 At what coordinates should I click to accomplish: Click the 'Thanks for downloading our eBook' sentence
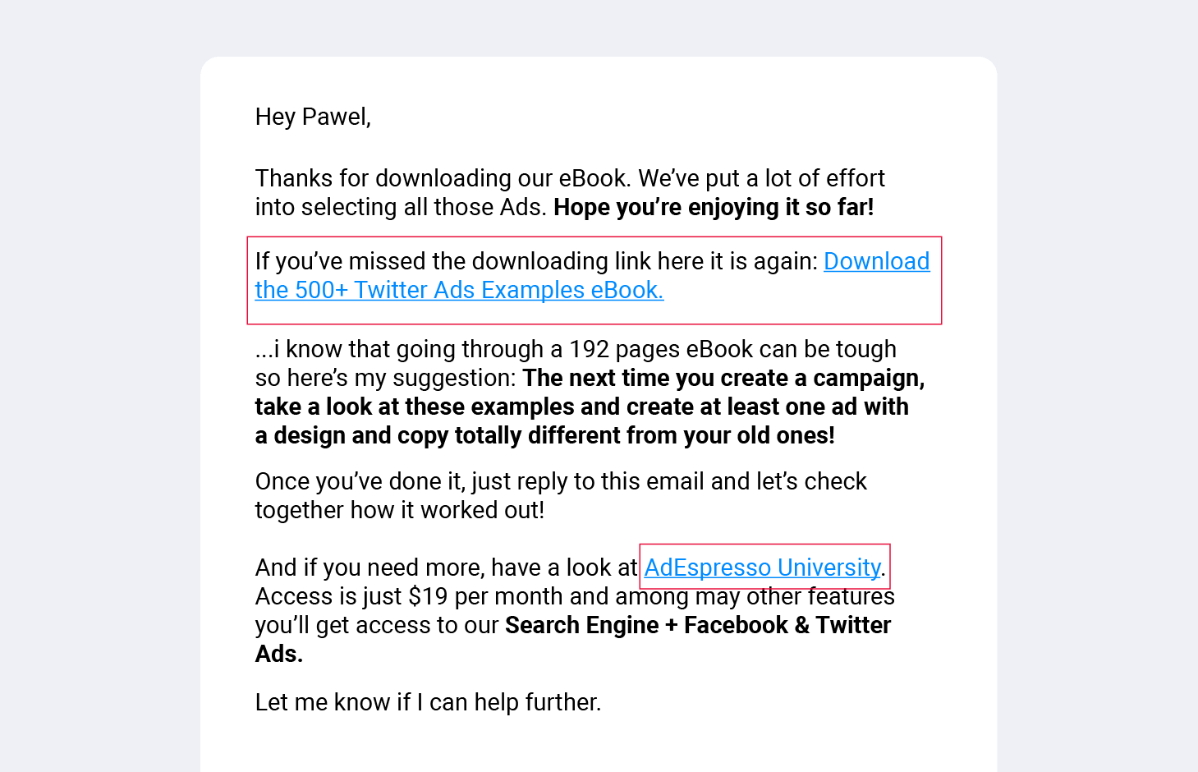click(x=443, y=178)
